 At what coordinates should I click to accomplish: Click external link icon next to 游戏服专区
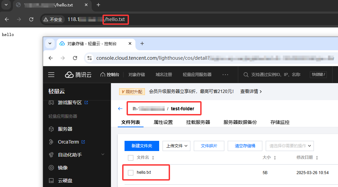pyautogui.click(x=86, y=102)
